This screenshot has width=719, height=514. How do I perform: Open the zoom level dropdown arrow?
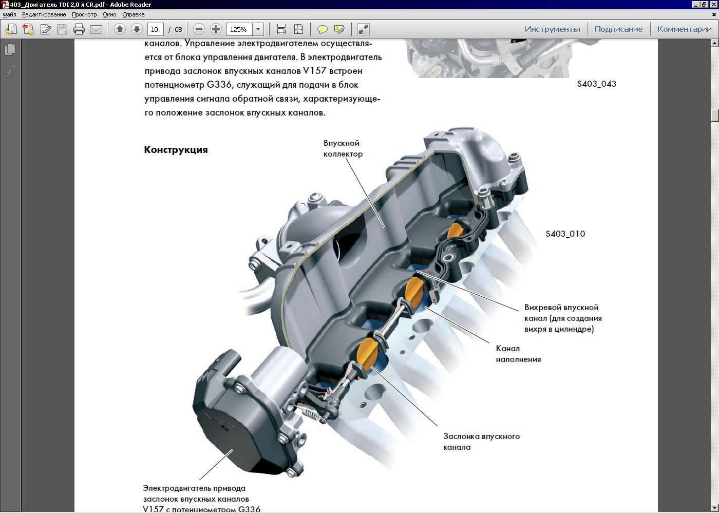(x=258, y=29)
